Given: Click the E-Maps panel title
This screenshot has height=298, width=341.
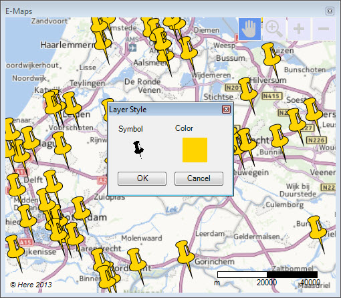Looking at the screenshot, I should tap(19, 11).
